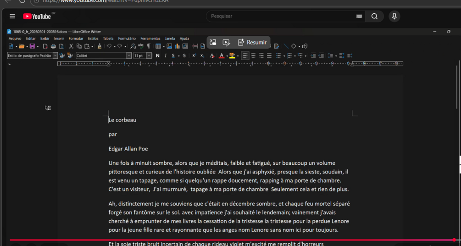Image resolution: width=461 pixels, height=246 pixels.
Task: Toggle Strikethrough formatting
Action: 184,56
